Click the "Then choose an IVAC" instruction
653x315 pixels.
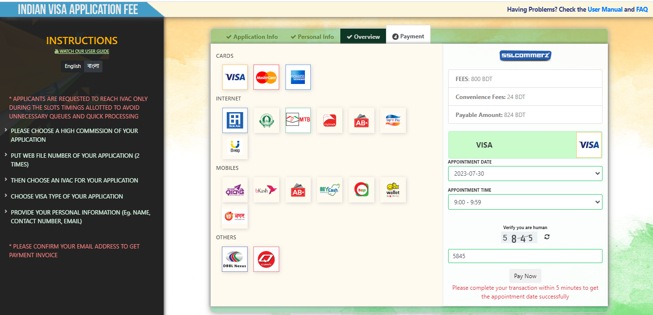[x=74, y=181]
